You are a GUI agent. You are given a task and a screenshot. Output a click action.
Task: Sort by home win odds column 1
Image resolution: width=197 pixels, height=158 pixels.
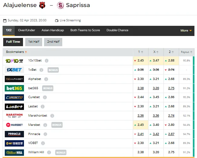coord(141,52)
